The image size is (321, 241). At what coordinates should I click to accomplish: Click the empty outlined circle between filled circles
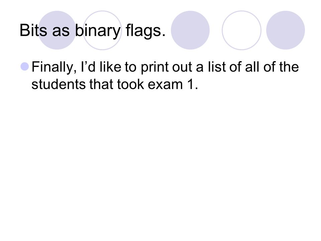click(241, 30)
